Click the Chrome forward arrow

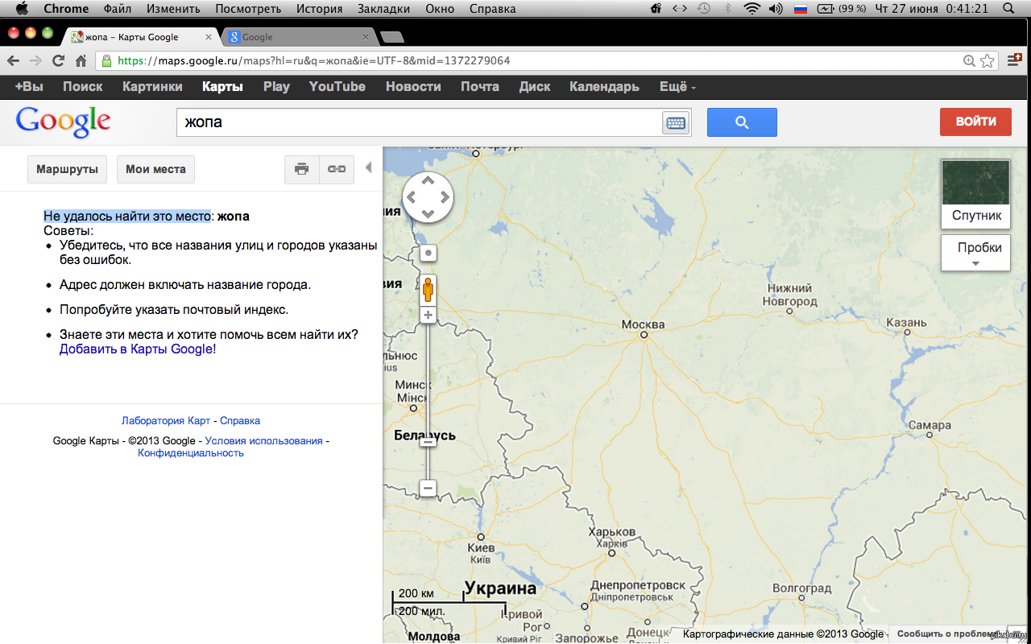(35, 60)
